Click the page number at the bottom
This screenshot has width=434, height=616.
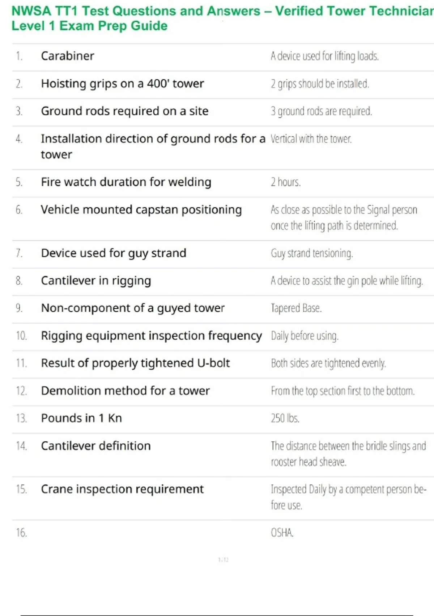point(224,560)
